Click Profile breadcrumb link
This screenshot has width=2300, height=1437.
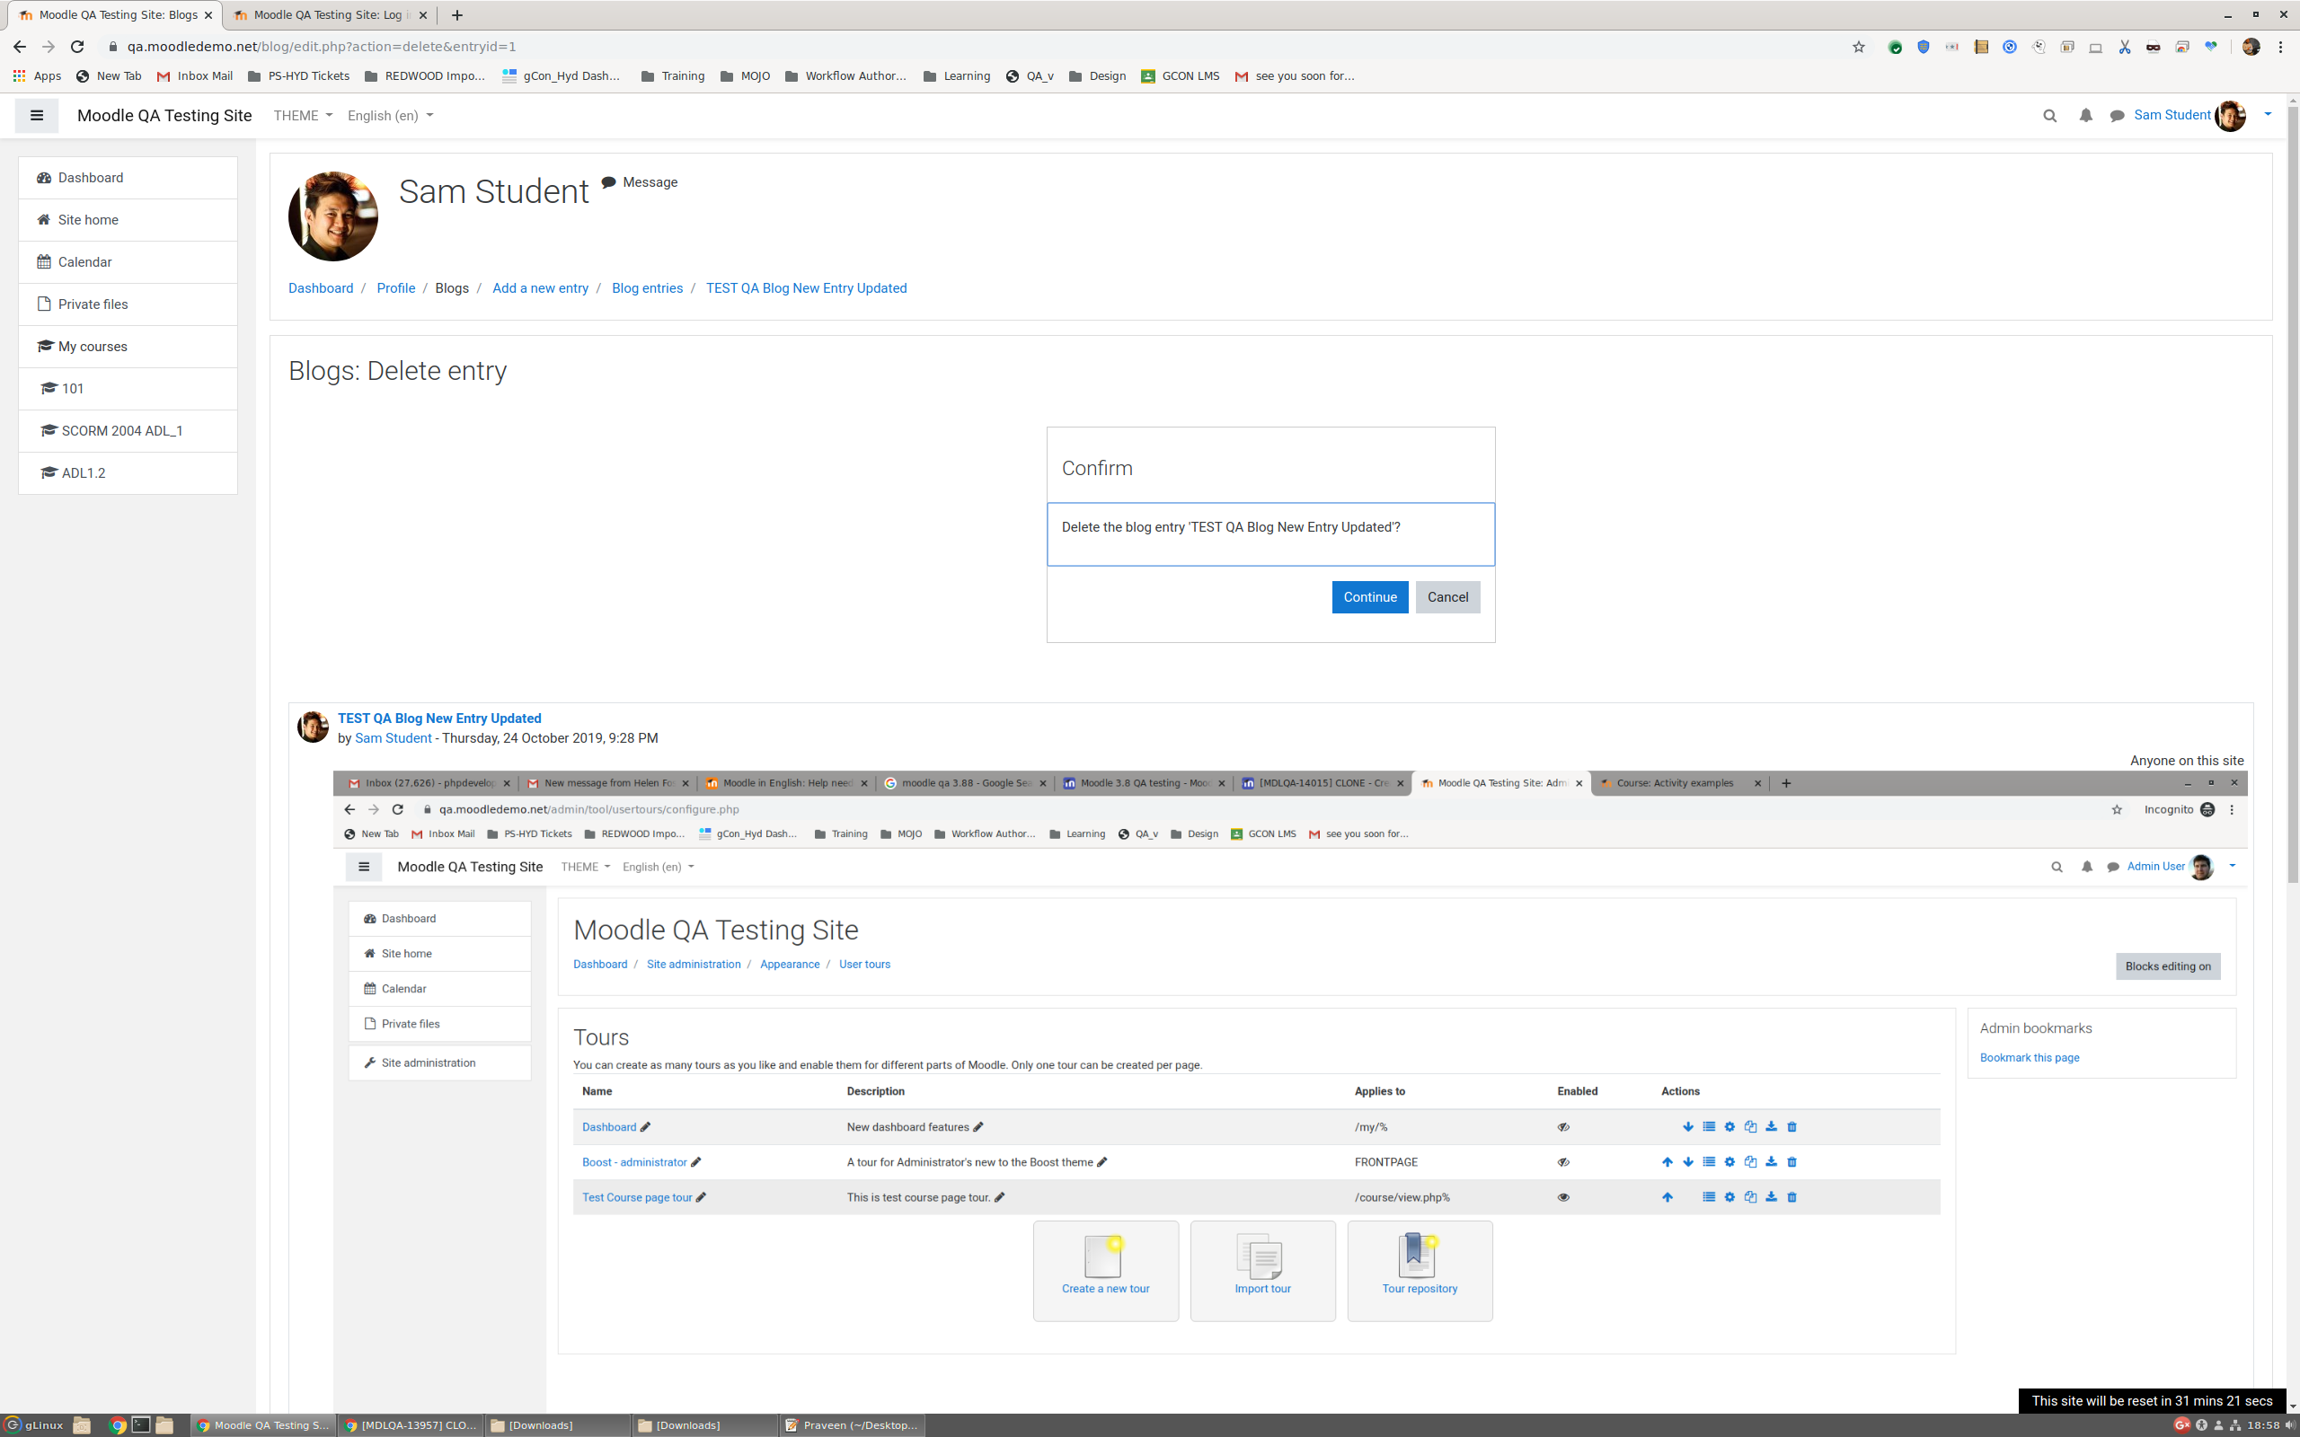click(x=395, y=288)
